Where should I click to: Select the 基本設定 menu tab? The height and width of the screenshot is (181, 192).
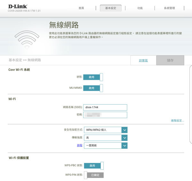[111, 8]
